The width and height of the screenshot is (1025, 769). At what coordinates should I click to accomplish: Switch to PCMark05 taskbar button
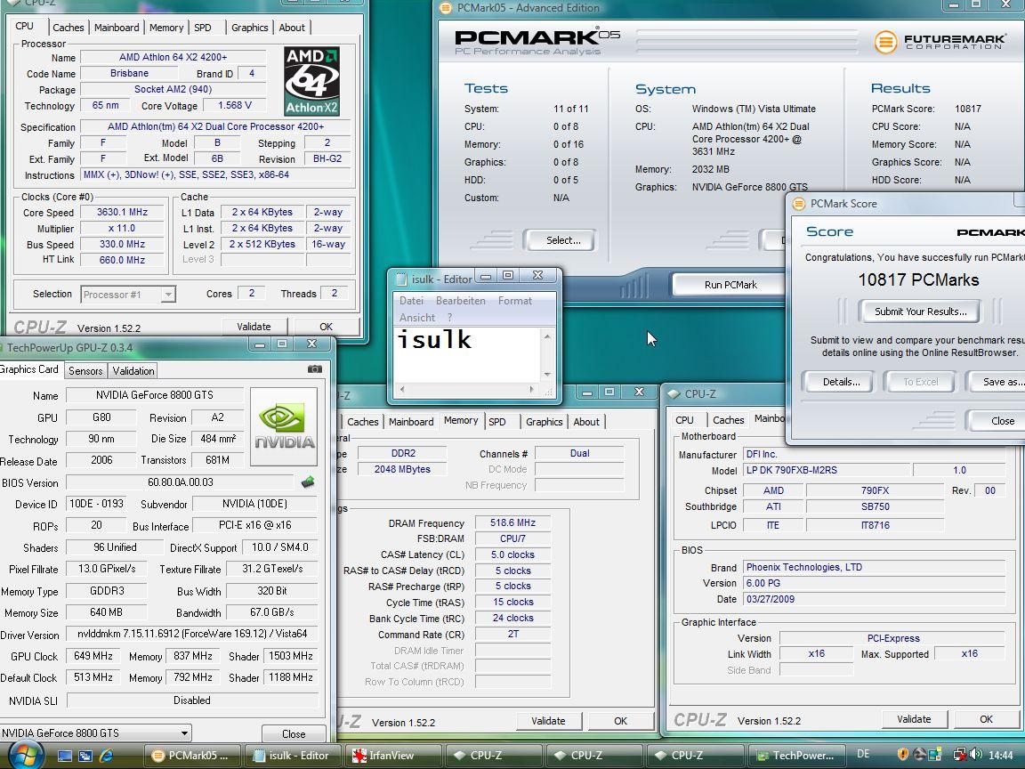click(x=193, y=756)
